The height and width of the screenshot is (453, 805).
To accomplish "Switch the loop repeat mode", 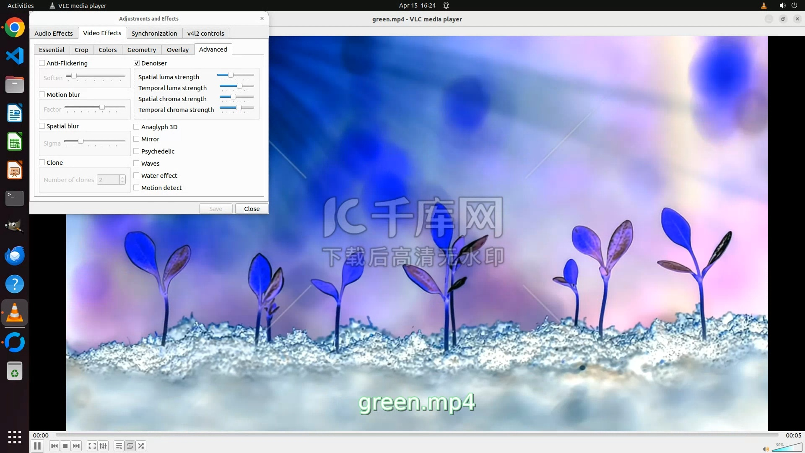I will (x=130, y=446).
